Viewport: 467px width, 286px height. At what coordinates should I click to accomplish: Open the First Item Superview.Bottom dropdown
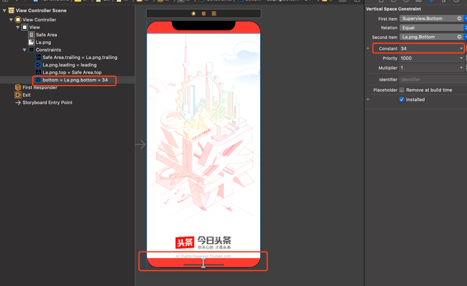[x=465, y=18]
